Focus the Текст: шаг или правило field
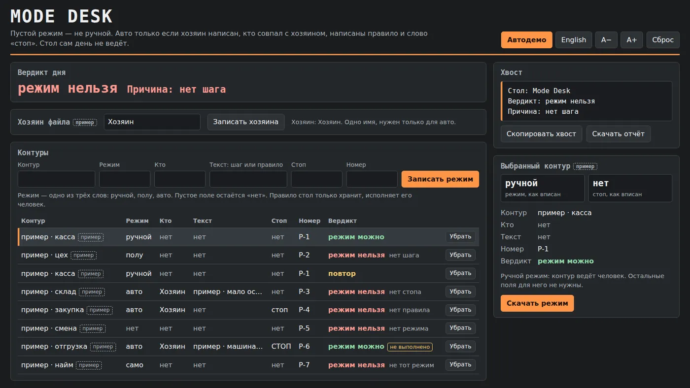690x388 pixels. pyautogui.click(x=248, y=179)
